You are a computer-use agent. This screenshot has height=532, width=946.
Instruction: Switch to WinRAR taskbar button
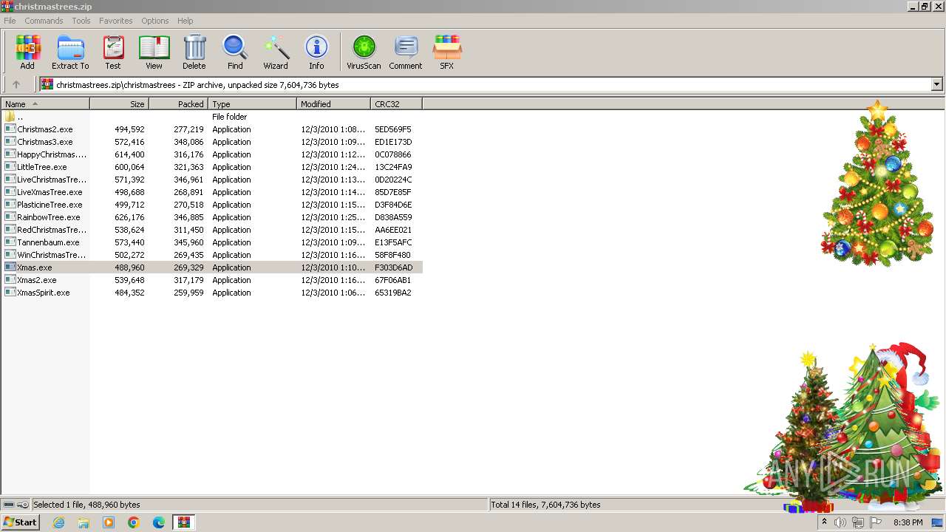184,522
